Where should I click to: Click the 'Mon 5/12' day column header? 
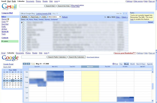55,67
